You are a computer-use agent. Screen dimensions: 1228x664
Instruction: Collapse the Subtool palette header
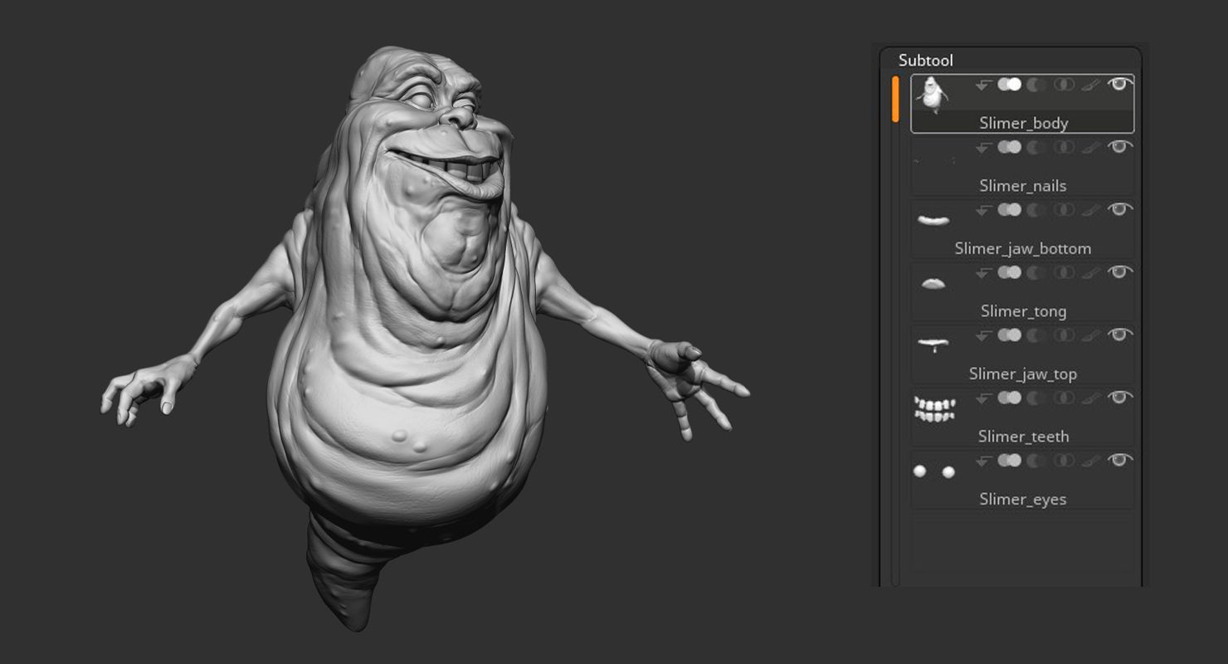[926, 61]
